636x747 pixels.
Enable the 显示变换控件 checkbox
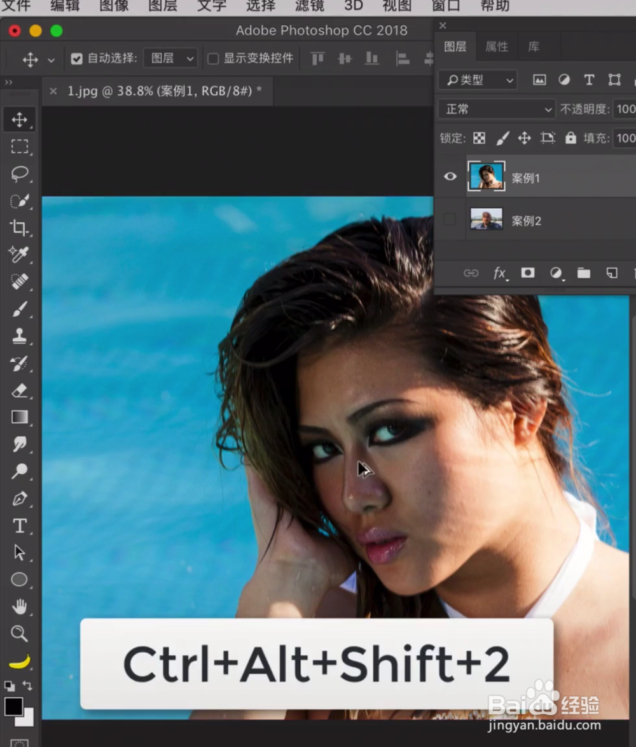click(213, 59)
